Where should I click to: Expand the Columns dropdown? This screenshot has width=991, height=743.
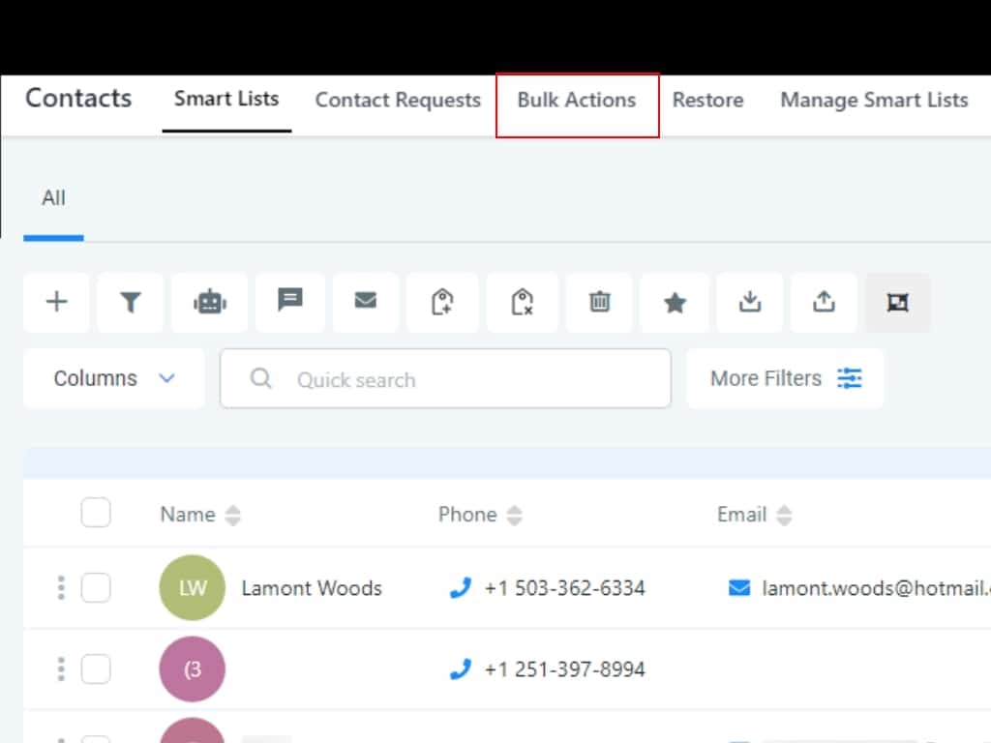point(114,378)
